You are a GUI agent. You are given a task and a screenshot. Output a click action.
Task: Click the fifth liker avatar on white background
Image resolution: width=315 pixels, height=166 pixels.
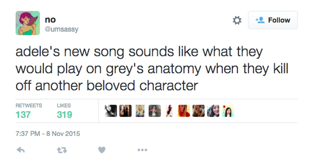click(169, 111)
